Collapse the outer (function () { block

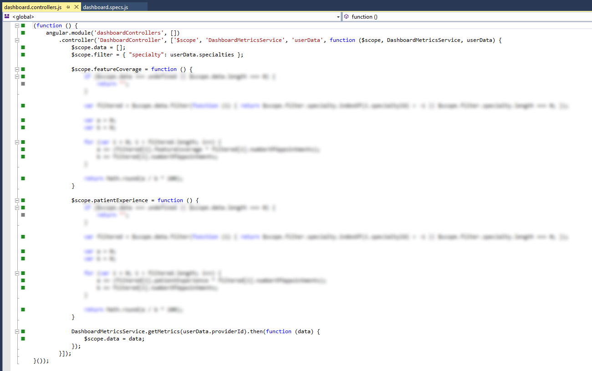[17, 25]
